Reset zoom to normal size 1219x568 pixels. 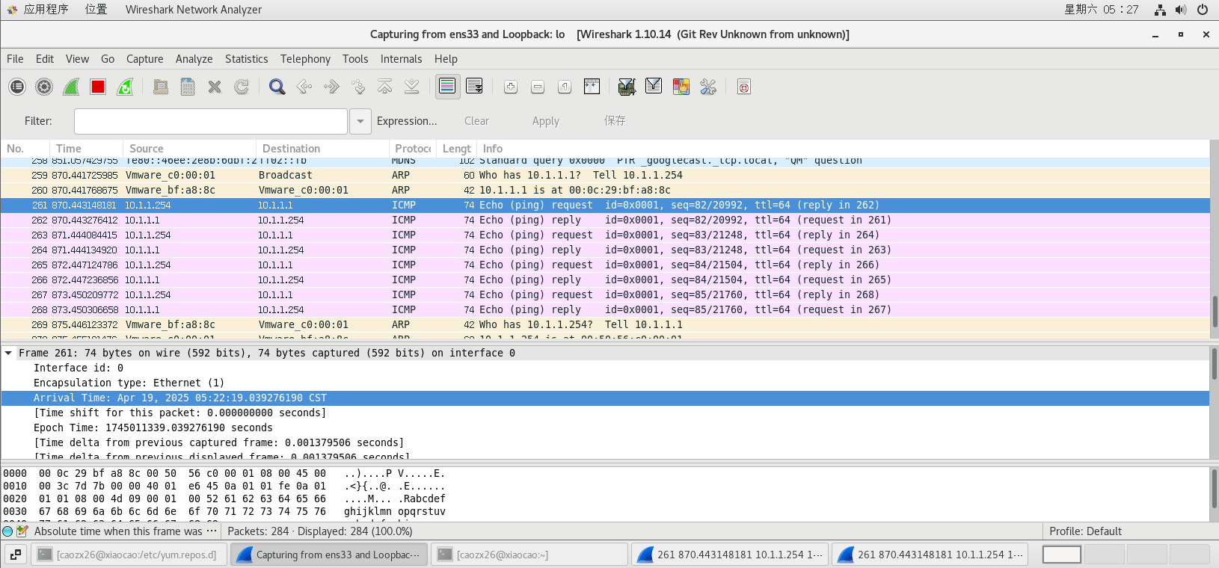pyautogui.click(x=565, y=87)
